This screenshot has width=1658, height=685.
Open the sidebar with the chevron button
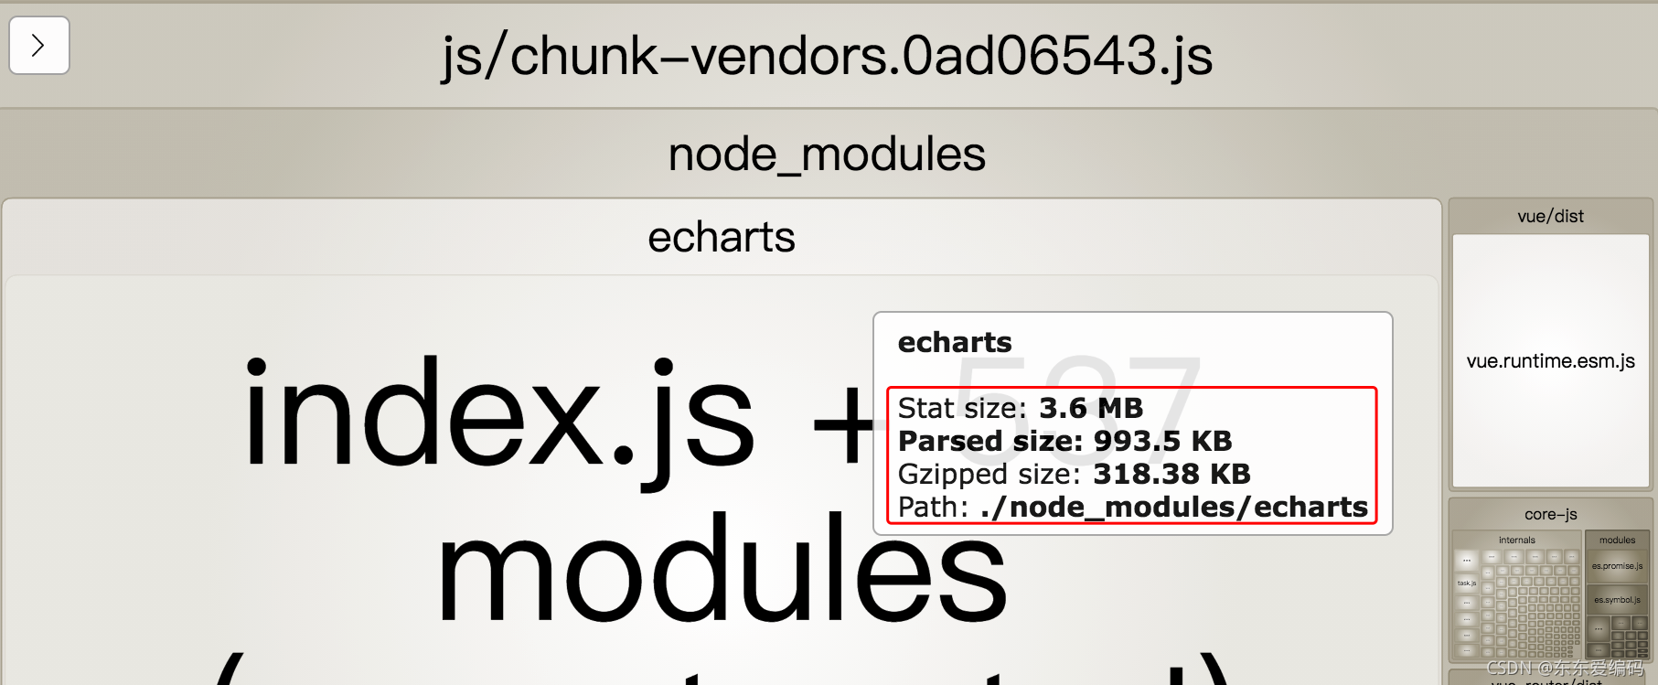pyautogui.click(x=39, y=45)
